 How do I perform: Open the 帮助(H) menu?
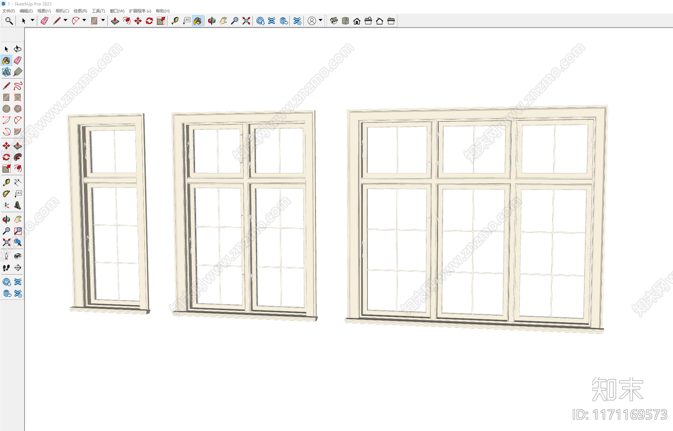(163, 11)
